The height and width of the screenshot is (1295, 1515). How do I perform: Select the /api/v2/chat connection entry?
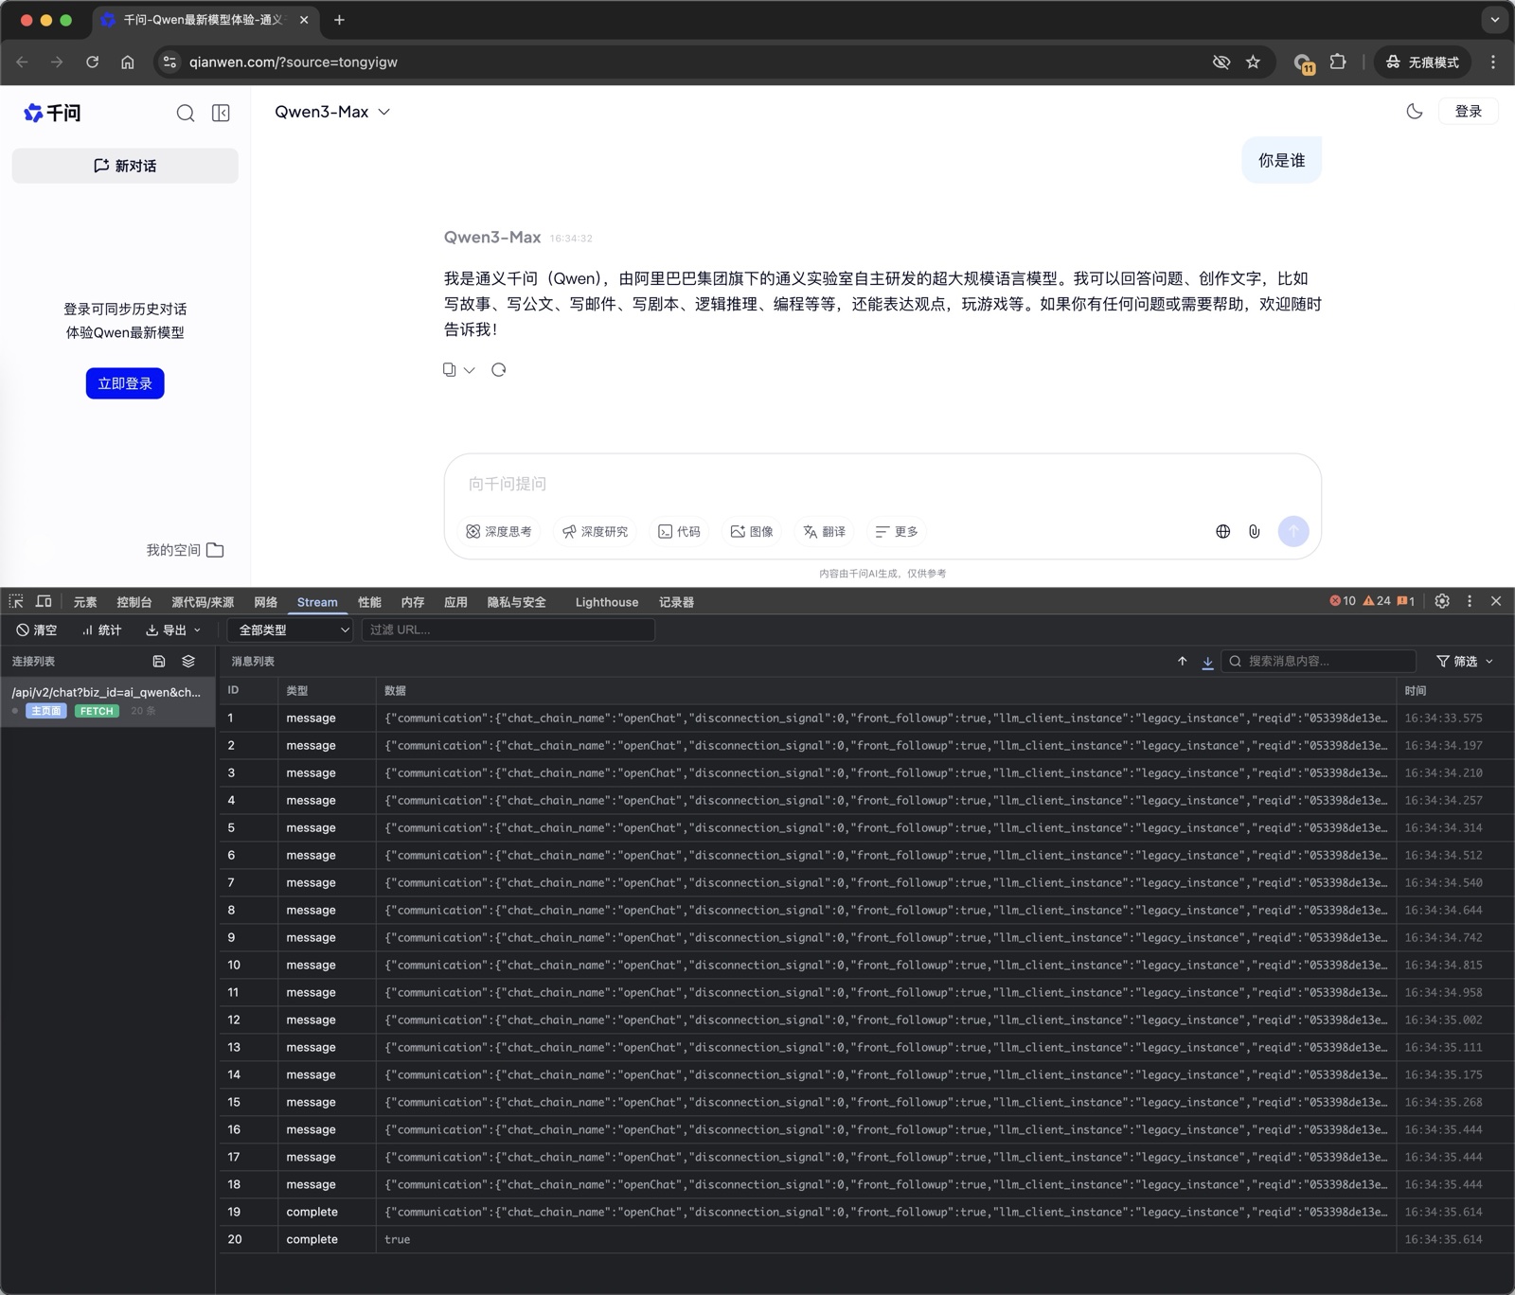[107, 701]
